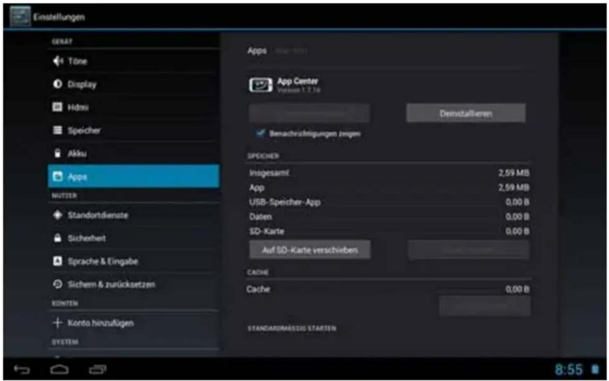Image resolution: width=609 pixels, height=381 pixels.
Task: Click greyed-out button left of Deinstallieren
Action: (x=309, y=113)
